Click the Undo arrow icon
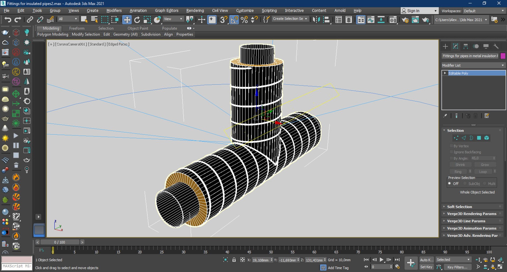This screenshot has height=272, width=507. tap(8, 20)
